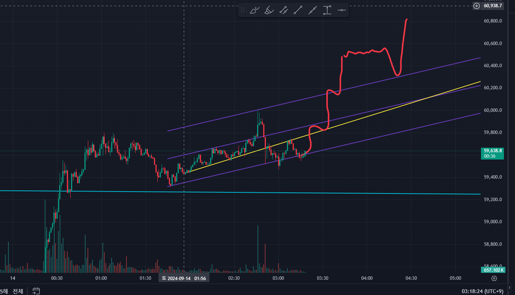Click the volume label 657.102 K
This screenshot has height=295, width=515.
click(x=493, y=270)
